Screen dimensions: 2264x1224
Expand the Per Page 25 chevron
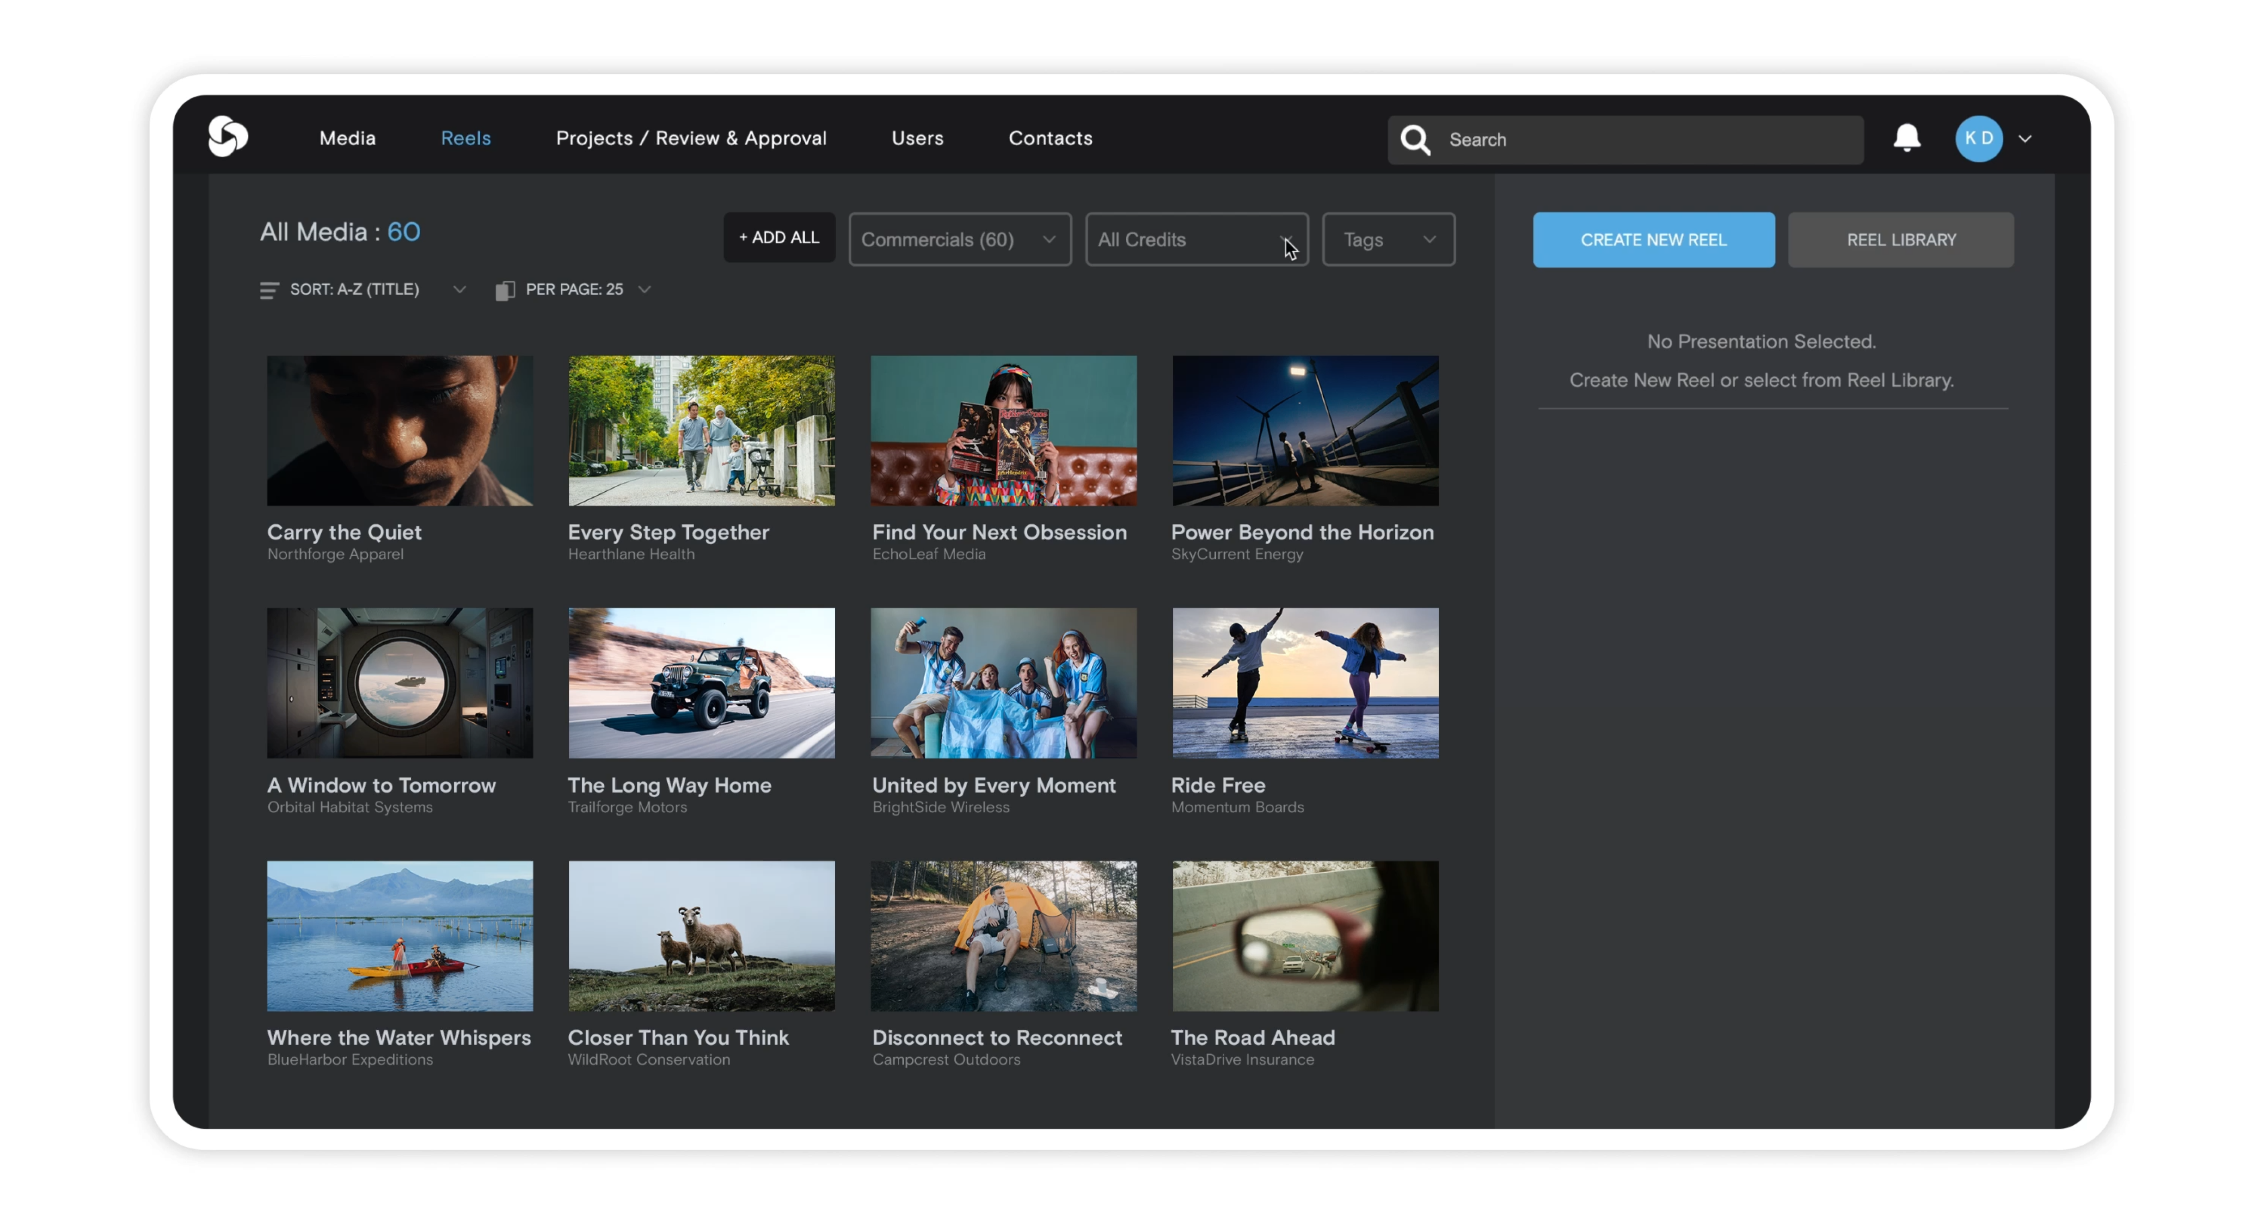coord(644,289)
